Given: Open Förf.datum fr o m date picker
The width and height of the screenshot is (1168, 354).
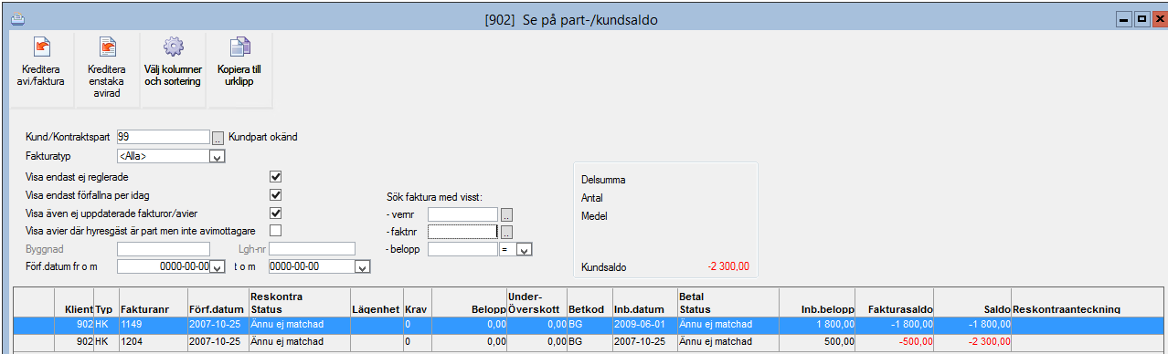Looking at the screenshot, I should [x=217, y=266].
